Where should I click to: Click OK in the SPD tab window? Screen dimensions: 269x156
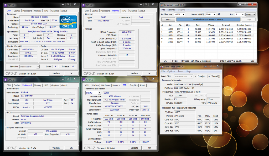tap(149, 148)
